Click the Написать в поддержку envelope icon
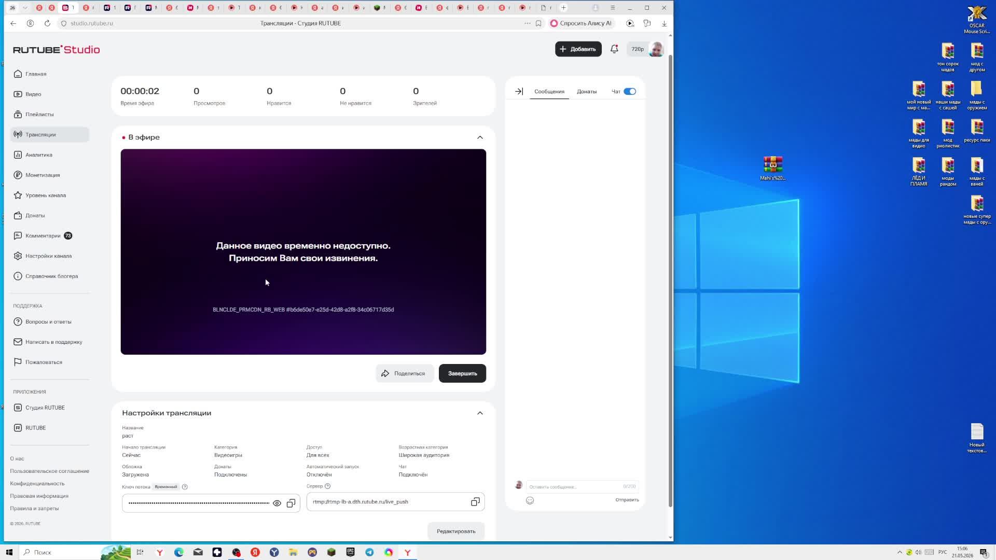The width and height of the screenshot is (996, 560). [x=18, y=342]
